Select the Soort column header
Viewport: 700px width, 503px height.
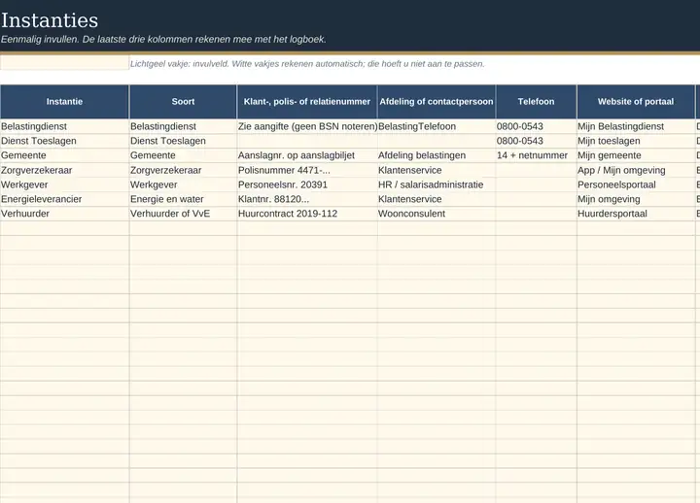point(183,102)
